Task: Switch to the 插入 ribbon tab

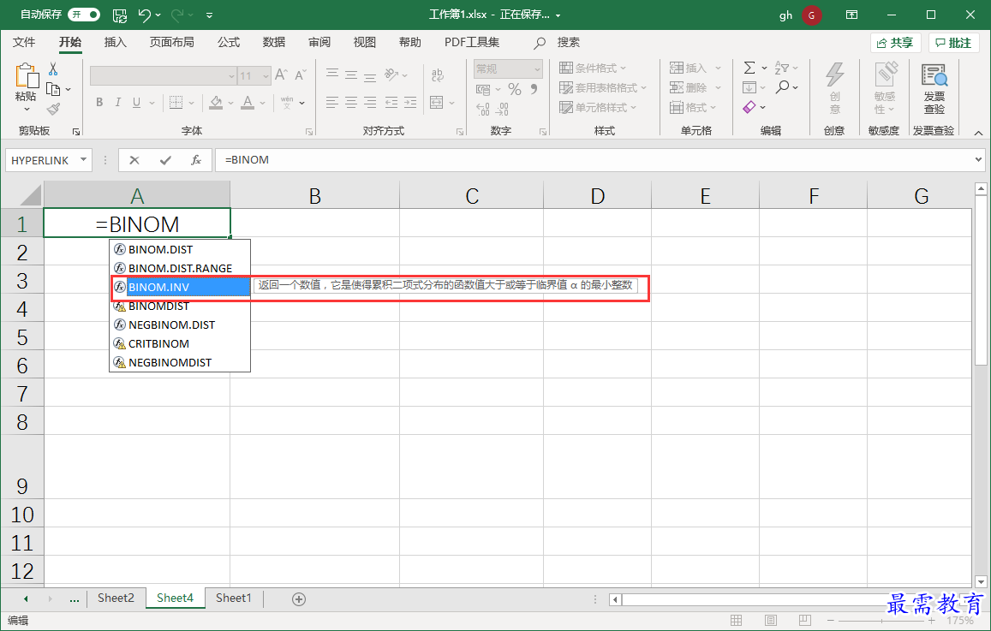Action: [x=115, y=42]
